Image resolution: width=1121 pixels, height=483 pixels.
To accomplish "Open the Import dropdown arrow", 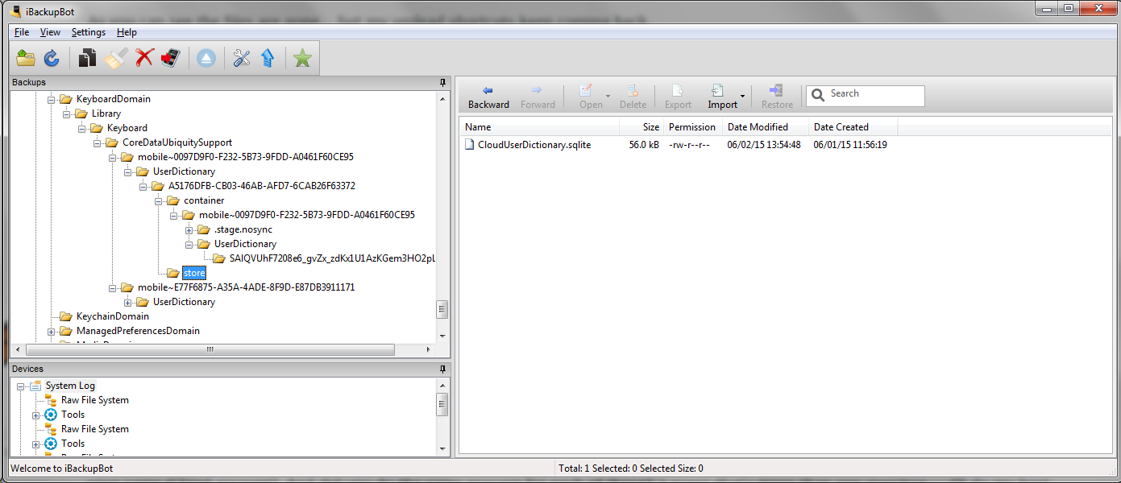I will click(742, 97).
